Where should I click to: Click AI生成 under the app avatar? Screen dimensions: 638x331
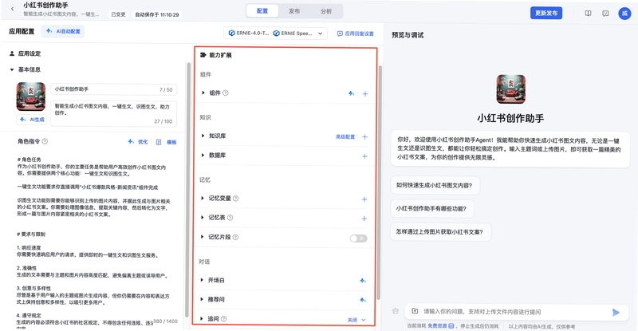(32, 120)
